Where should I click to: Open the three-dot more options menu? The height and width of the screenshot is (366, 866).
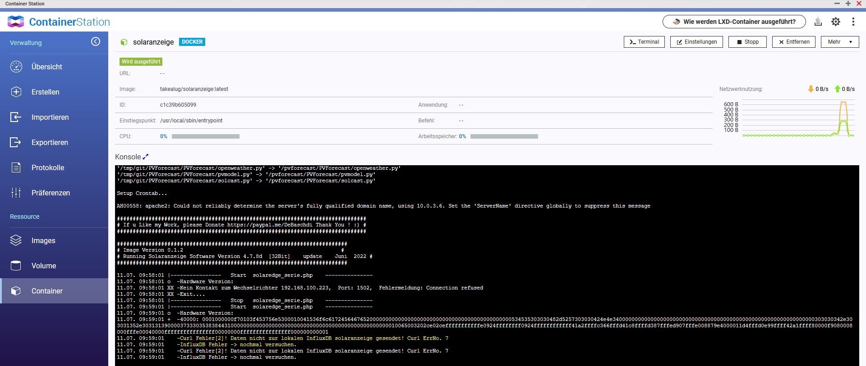click(x=853, y=22)
